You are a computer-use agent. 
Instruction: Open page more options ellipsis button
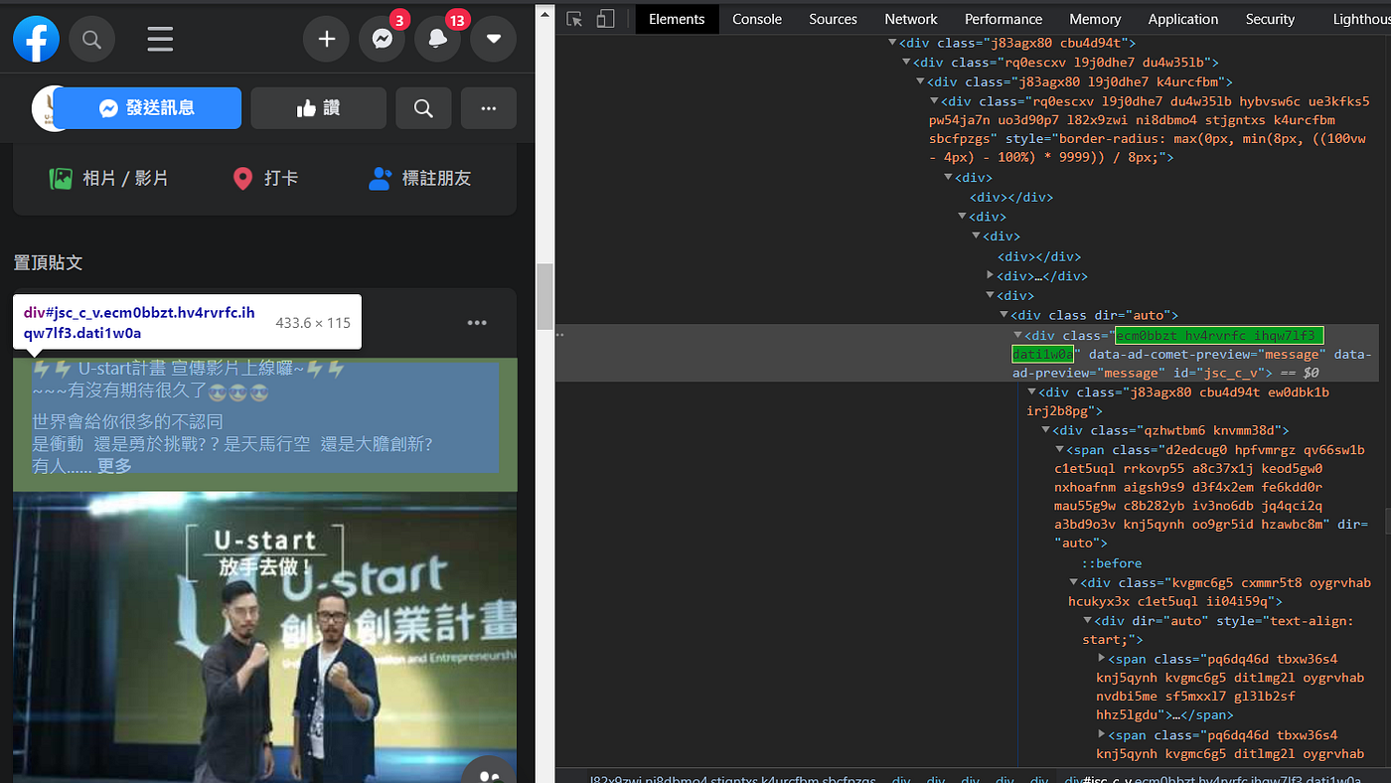pos(488,108)
